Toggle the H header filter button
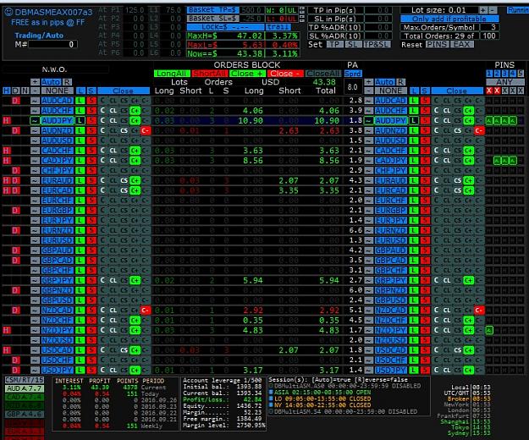This screenshot has width=529, height=440. tap(7, 91)
